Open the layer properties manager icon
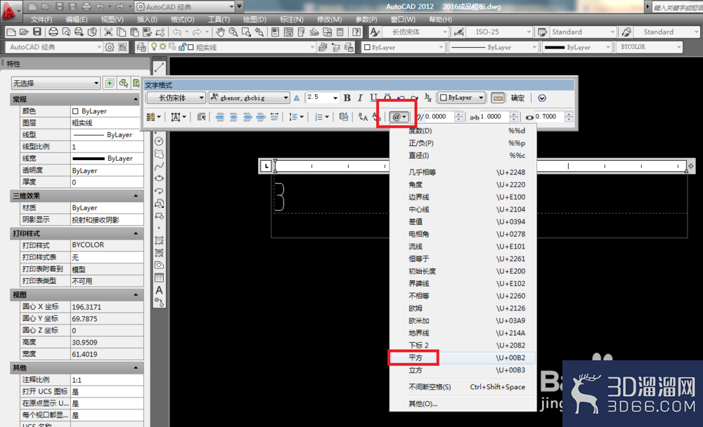 (141, 47)
